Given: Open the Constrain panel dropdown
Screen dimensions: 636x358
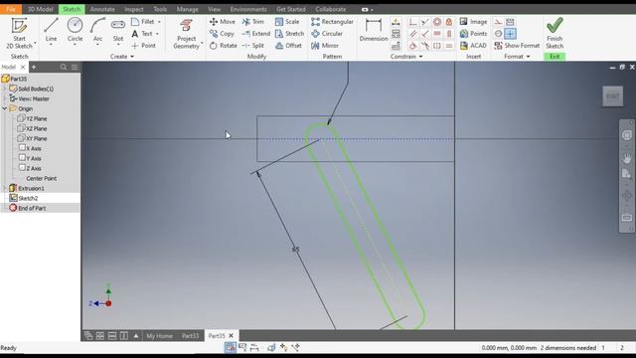Looking at the screenshot, I should pyautogui.click(x=406, y=57).
